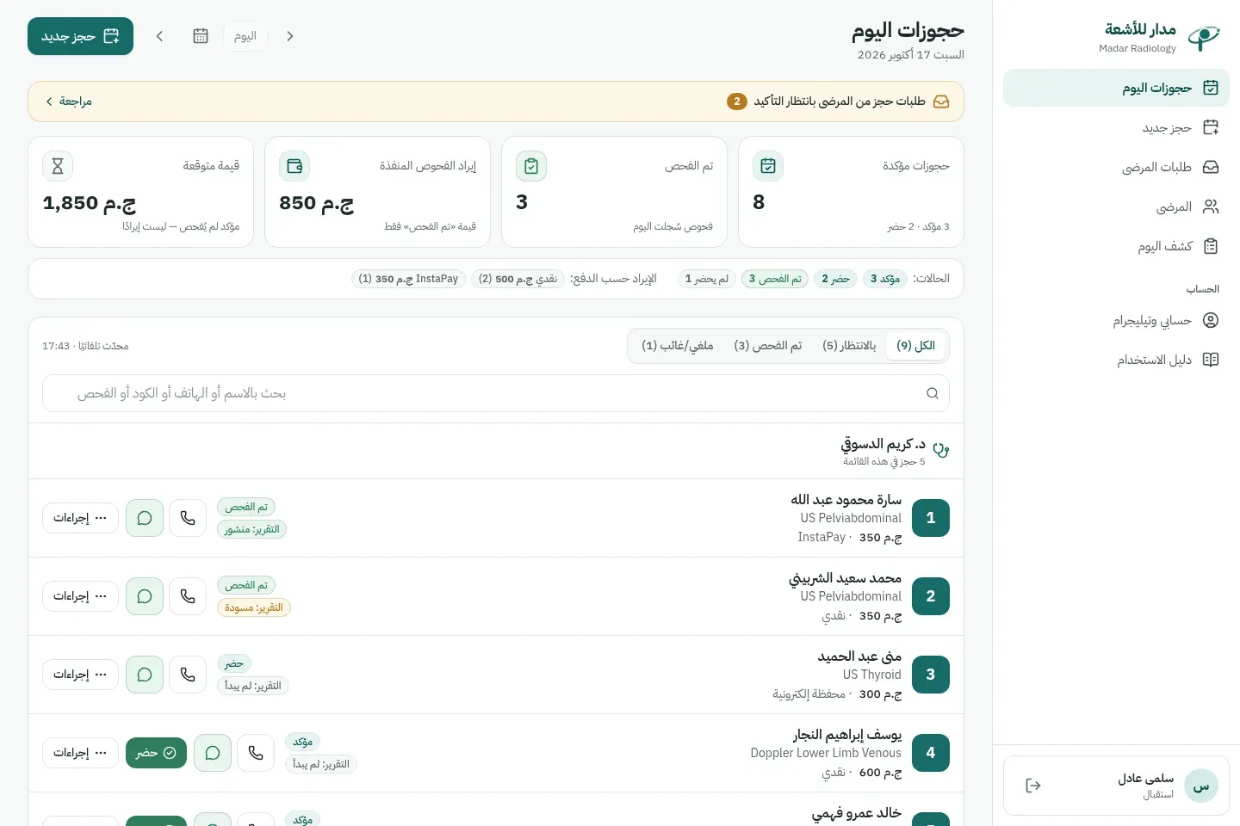Go to previous day chevron arrow
1240x826 pixels.
(290, 36)
